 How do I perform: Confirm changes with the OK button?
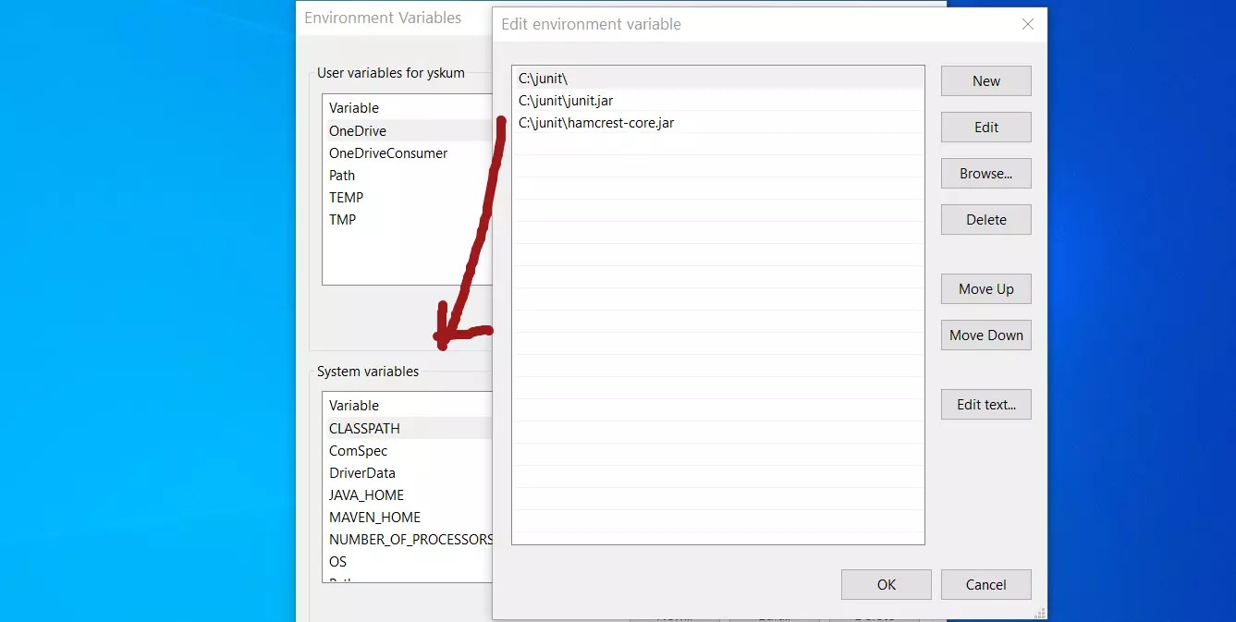click(886, 584)
